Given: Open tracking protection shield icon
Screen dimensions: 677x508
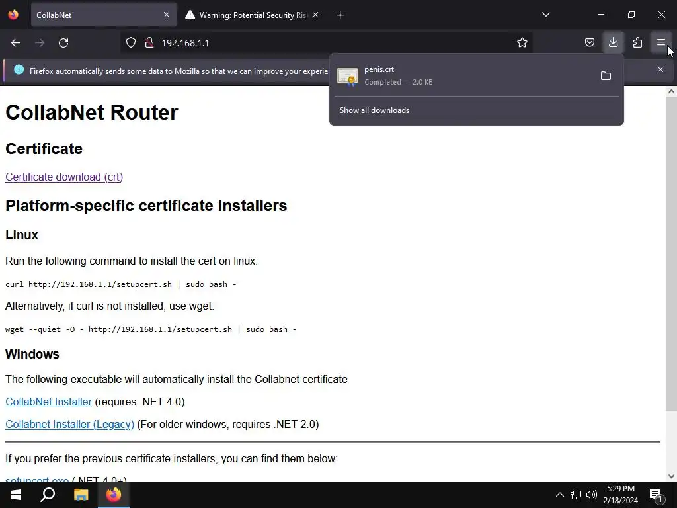Looking at the screenshot, I should [131, 43].
